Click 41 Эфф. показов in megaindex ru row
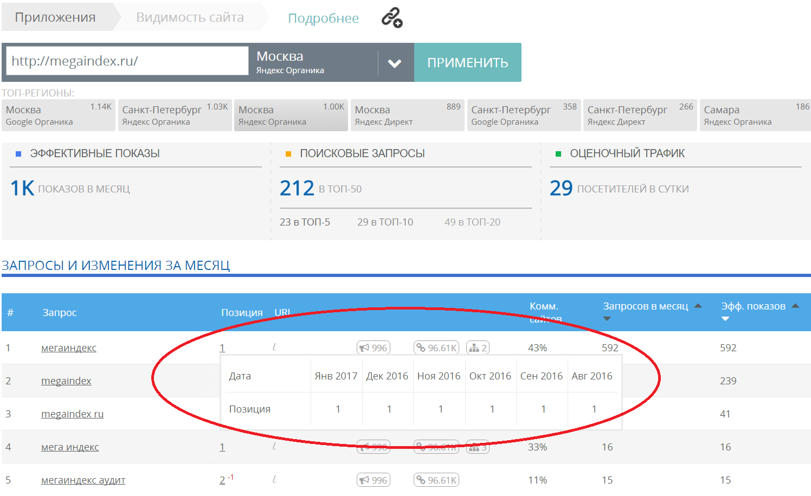The width and height of the screenshot is (811, 496). click(x=725, y=414)
